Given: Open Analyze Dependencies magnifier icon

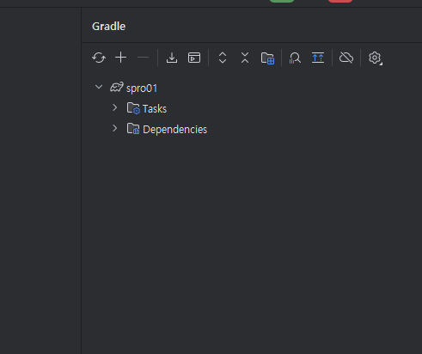Looking at the screenshot, I should (295, 58).
